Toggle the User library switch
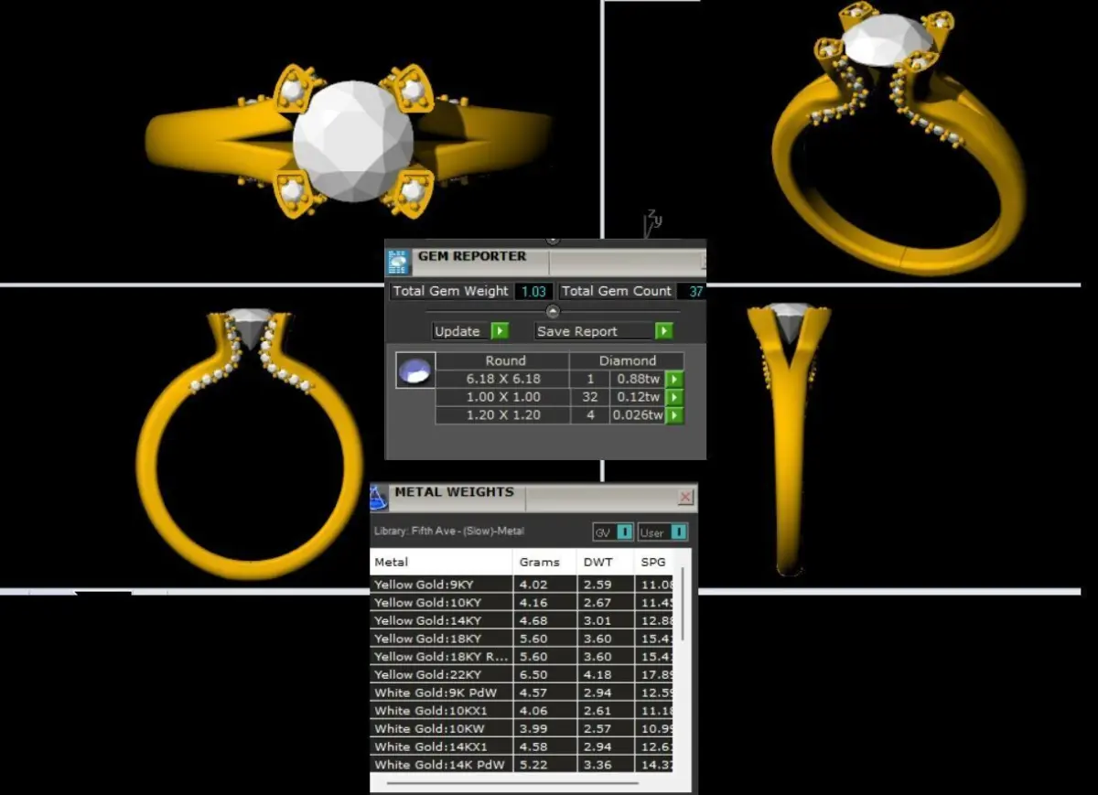The width and height of the screenshot is (1098, 795). coord(662,532)
